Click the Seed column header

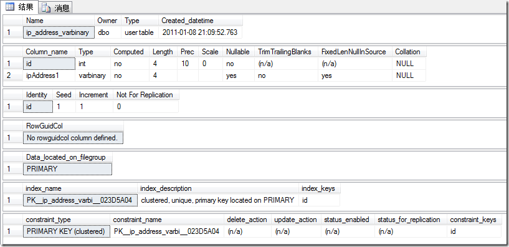coord(65,95)
